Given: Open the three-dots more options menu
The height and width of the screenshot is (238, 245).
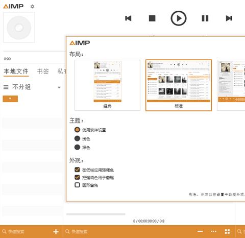Looking at the screenshot, I should click(x=214, y=231).
